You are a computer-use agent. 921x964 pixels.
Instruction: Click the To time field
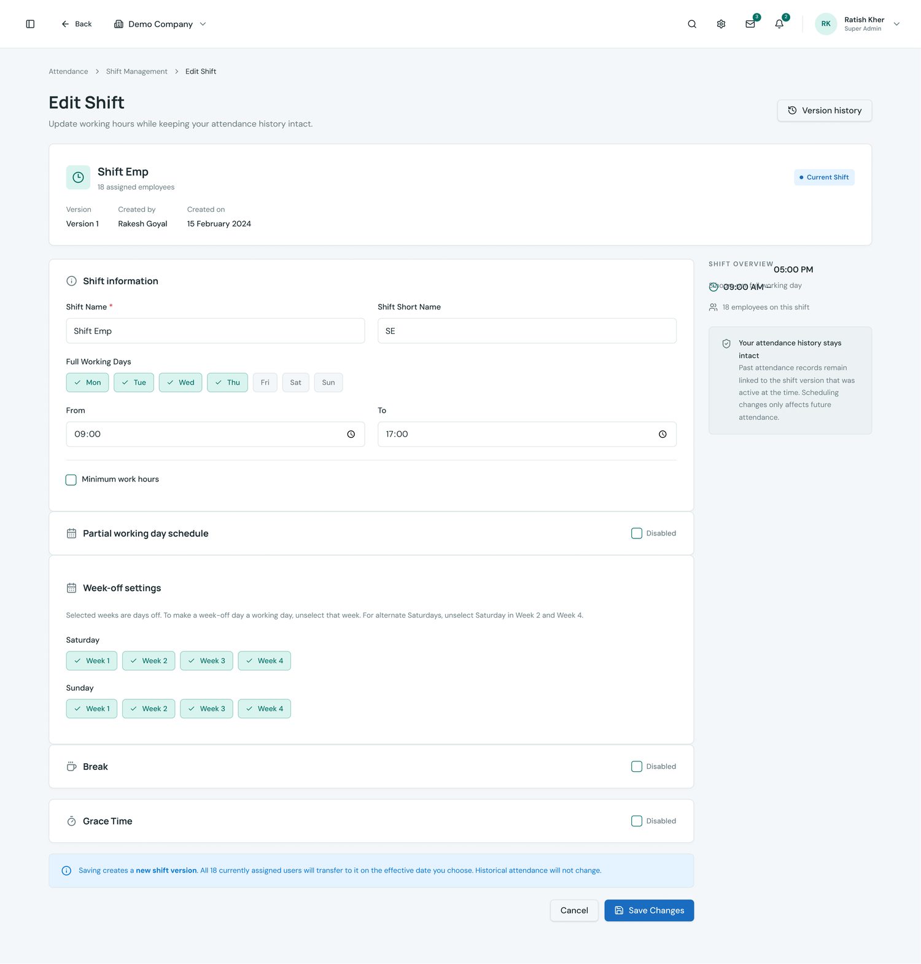click(527, 434)
